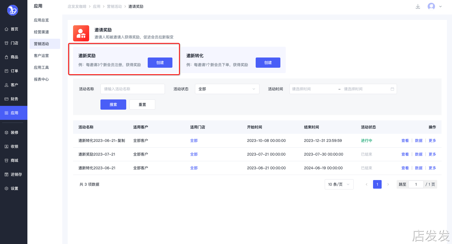Click the end time date field
The height and width of the screenshot is (244, 452).
[365, 89]
